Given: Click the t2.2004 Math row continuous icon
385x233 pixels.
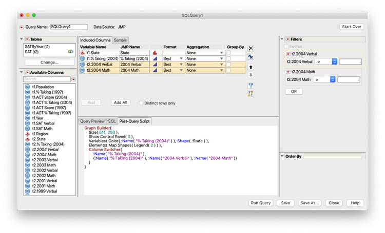Looking at the screenshot, I should 155,70.
